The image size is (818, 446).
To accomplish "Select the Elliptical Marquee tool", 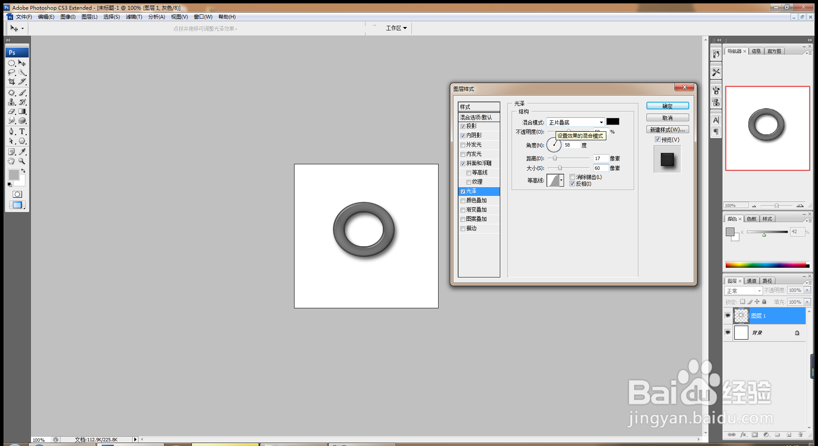I will click(11, 63).
